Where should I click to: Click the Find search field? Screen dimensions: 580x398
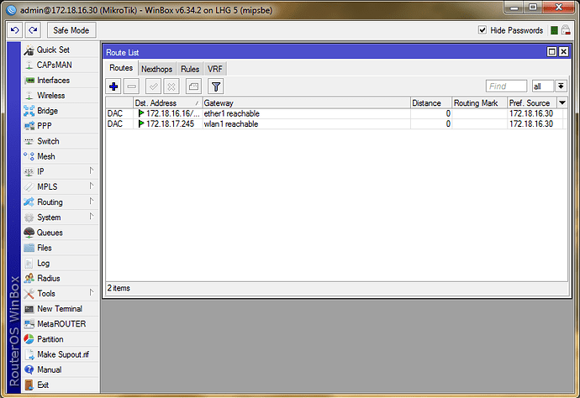coord(506,86)
